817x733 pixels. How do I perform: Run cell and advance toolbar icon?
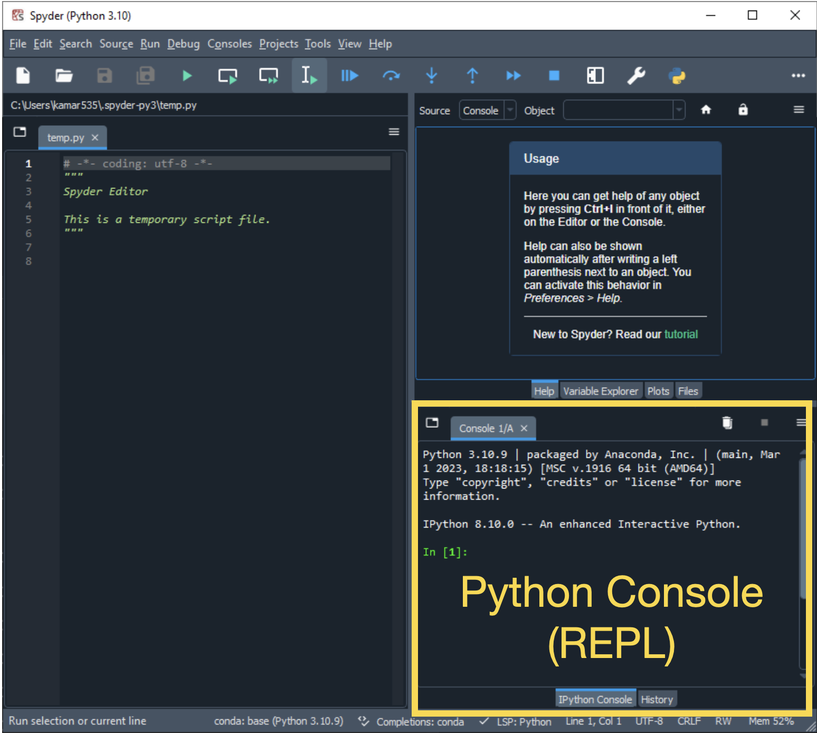tap(269, 76)
